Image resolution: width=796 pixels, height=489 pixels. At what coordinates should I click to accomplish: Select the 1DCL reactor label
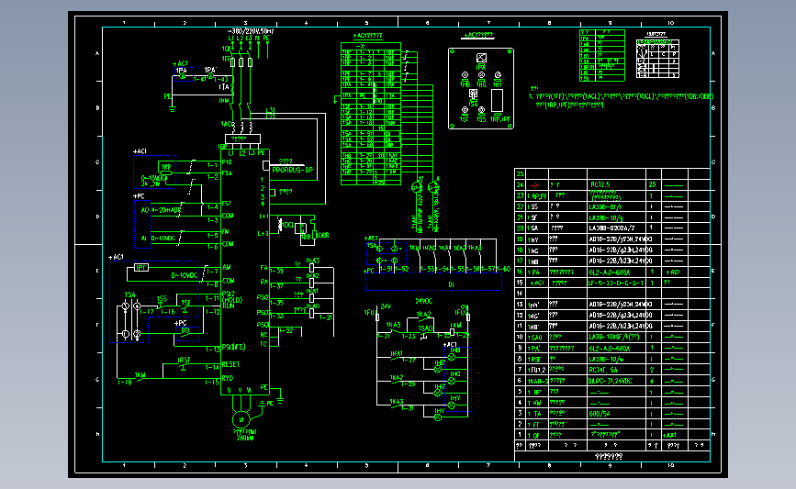[x=287, y=225]
